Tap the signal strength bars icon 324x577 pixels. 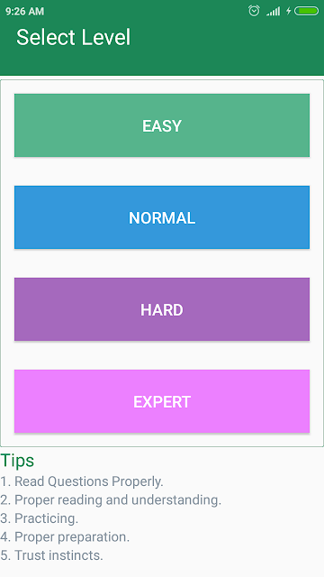point(274,12)
